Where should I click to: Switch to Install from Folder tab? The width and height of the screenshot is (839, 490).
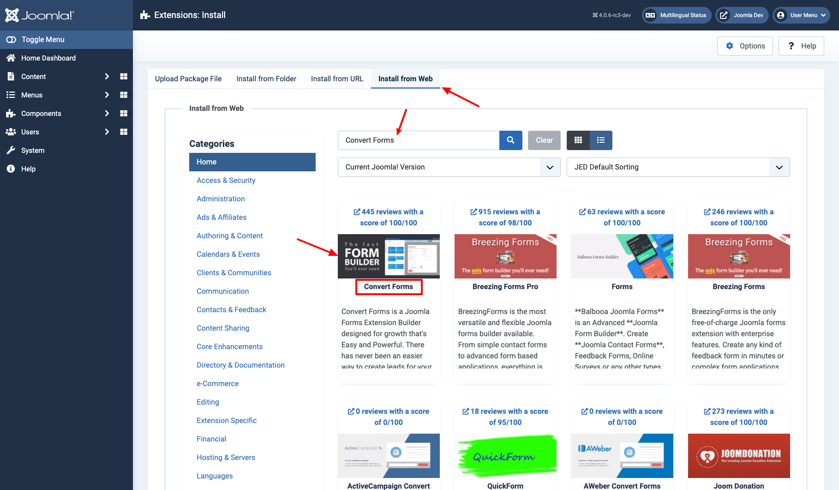[266, 79]
